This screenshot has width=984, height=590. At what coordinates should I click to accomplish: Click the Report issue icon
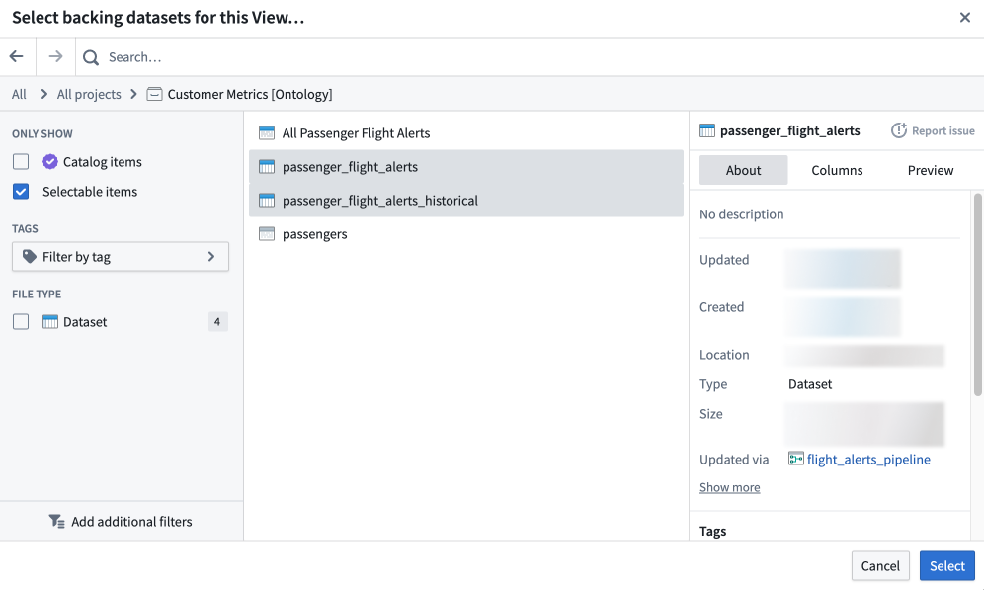point(899,130)
